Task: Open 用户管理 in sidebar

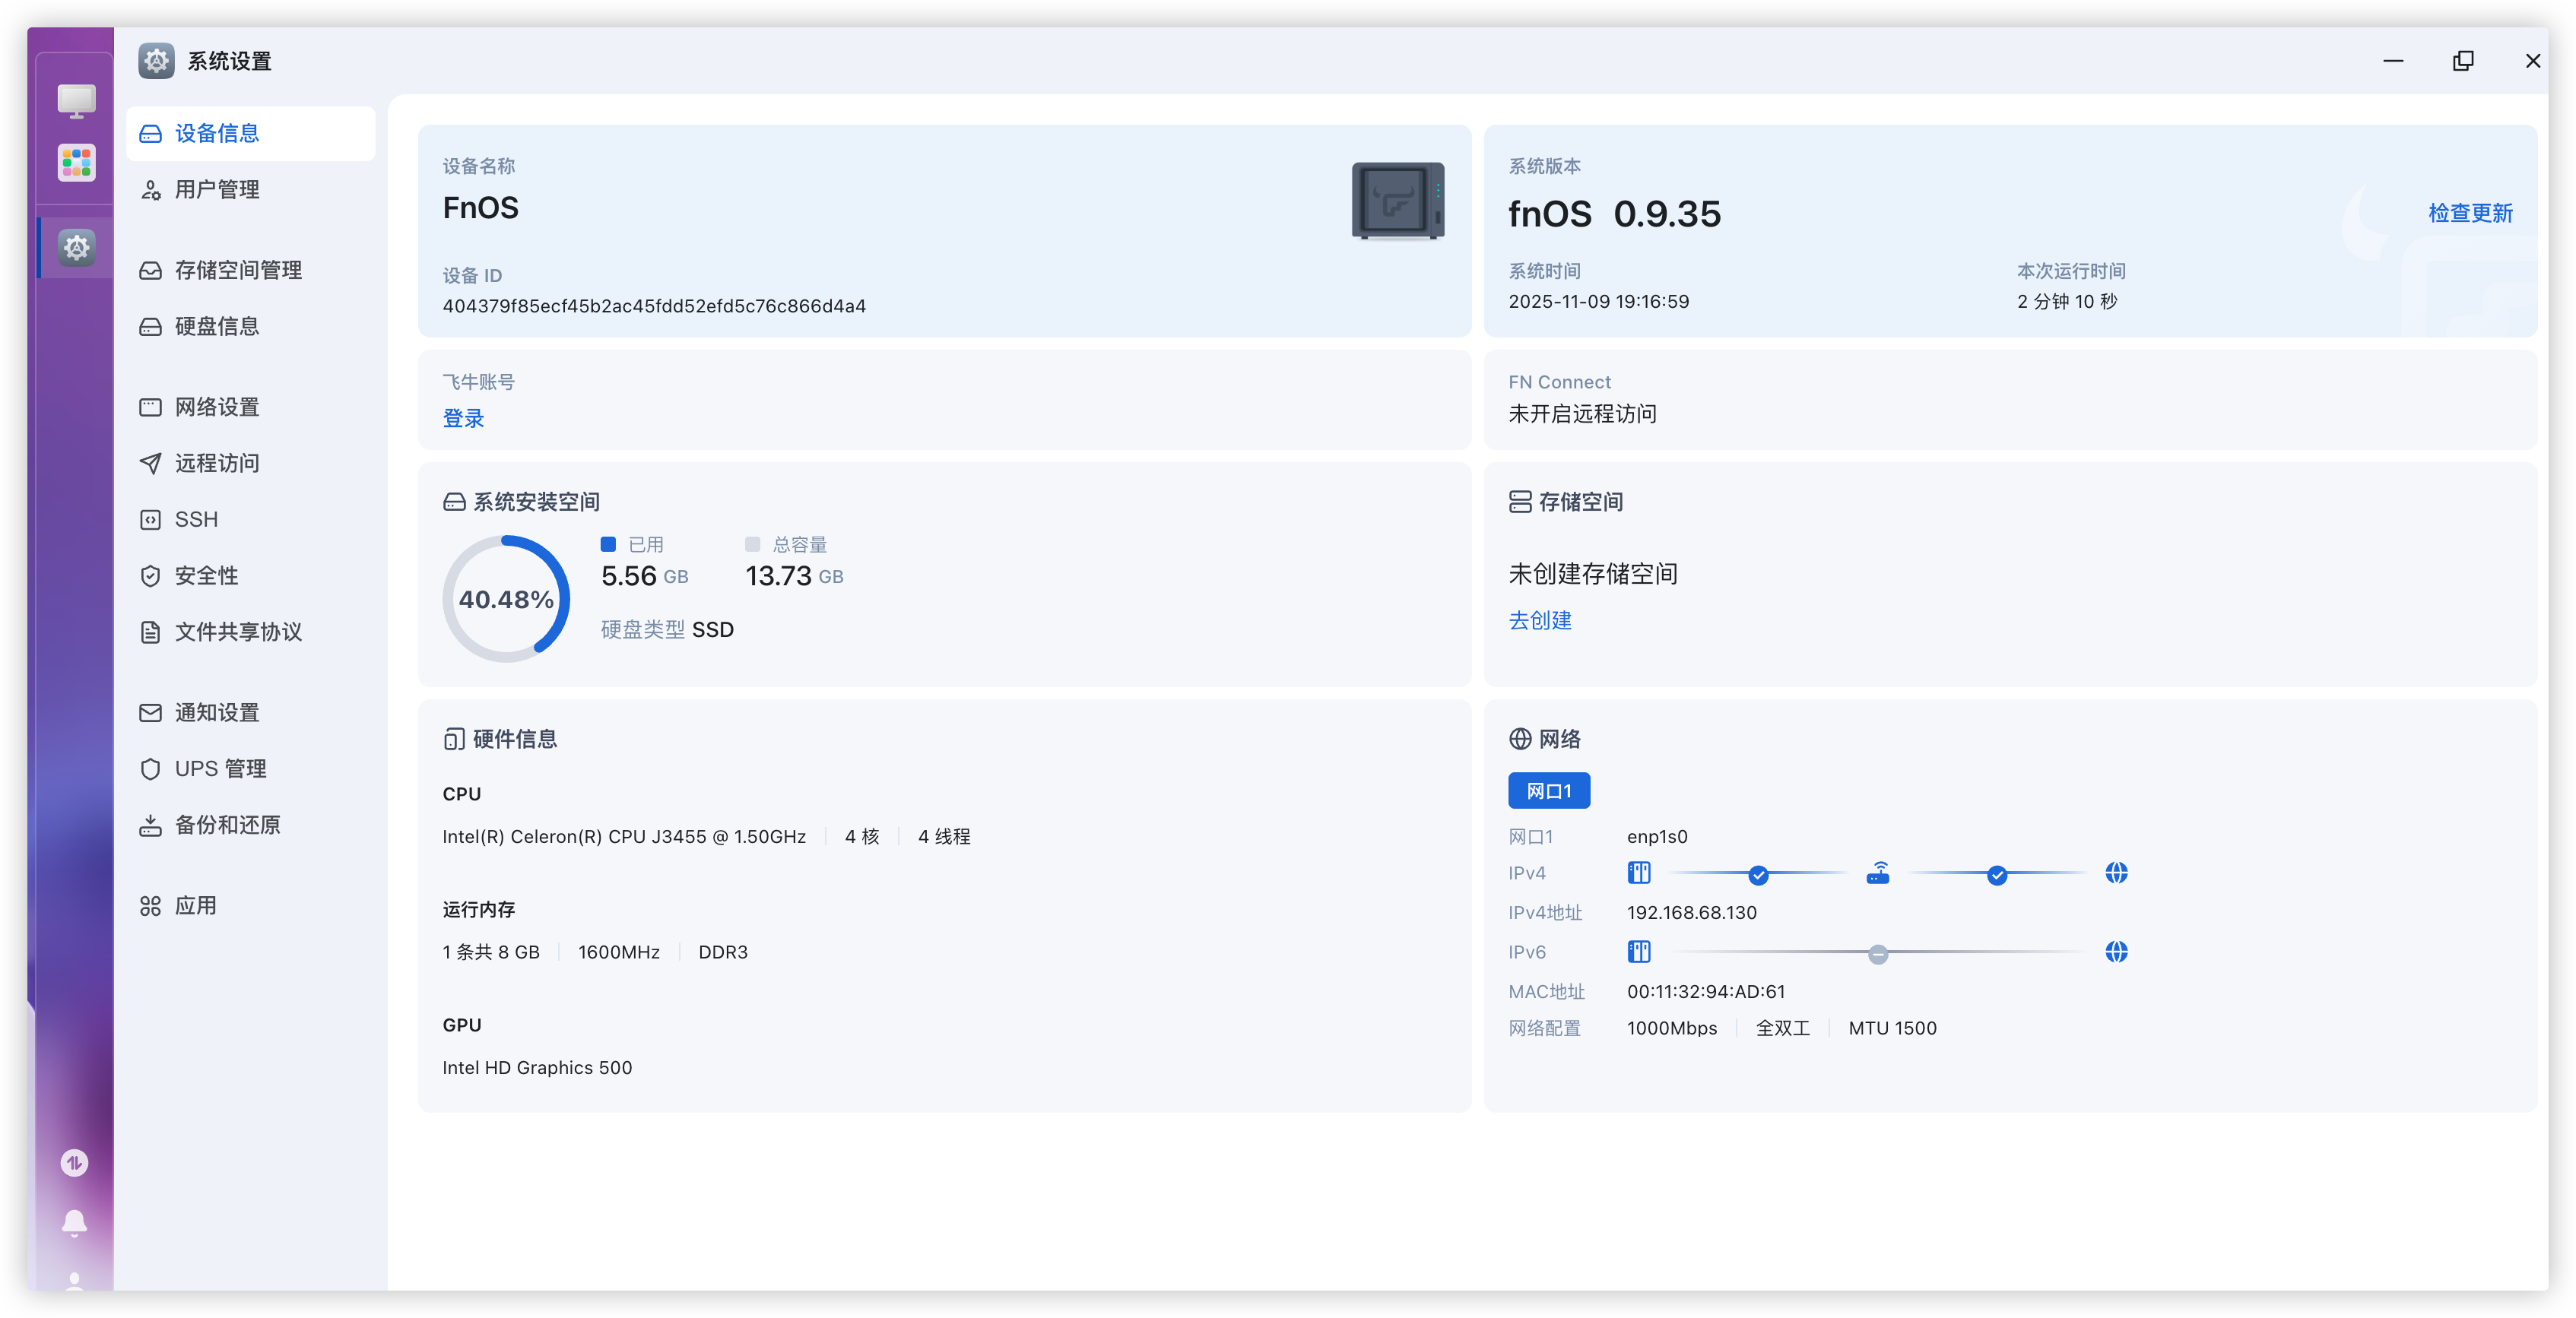Action: pos(217,190)
